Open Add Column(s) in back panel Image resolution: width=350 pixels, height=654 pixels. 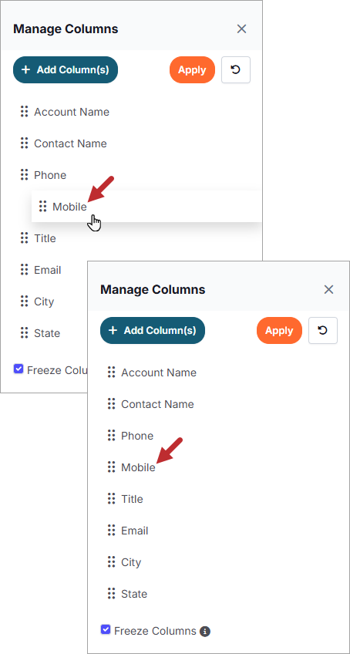coord(66,69)
